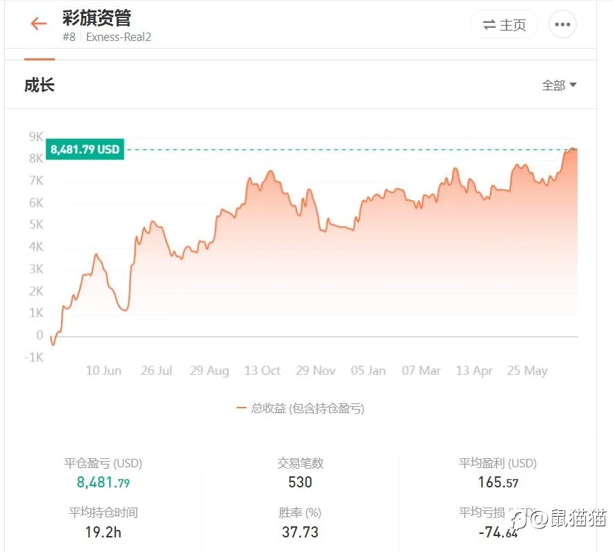The width and height of the screenshot is (613, 552).
Task: Click the 平仓盈亏 8,481.79 value
Action: click(x=103, y=483)
